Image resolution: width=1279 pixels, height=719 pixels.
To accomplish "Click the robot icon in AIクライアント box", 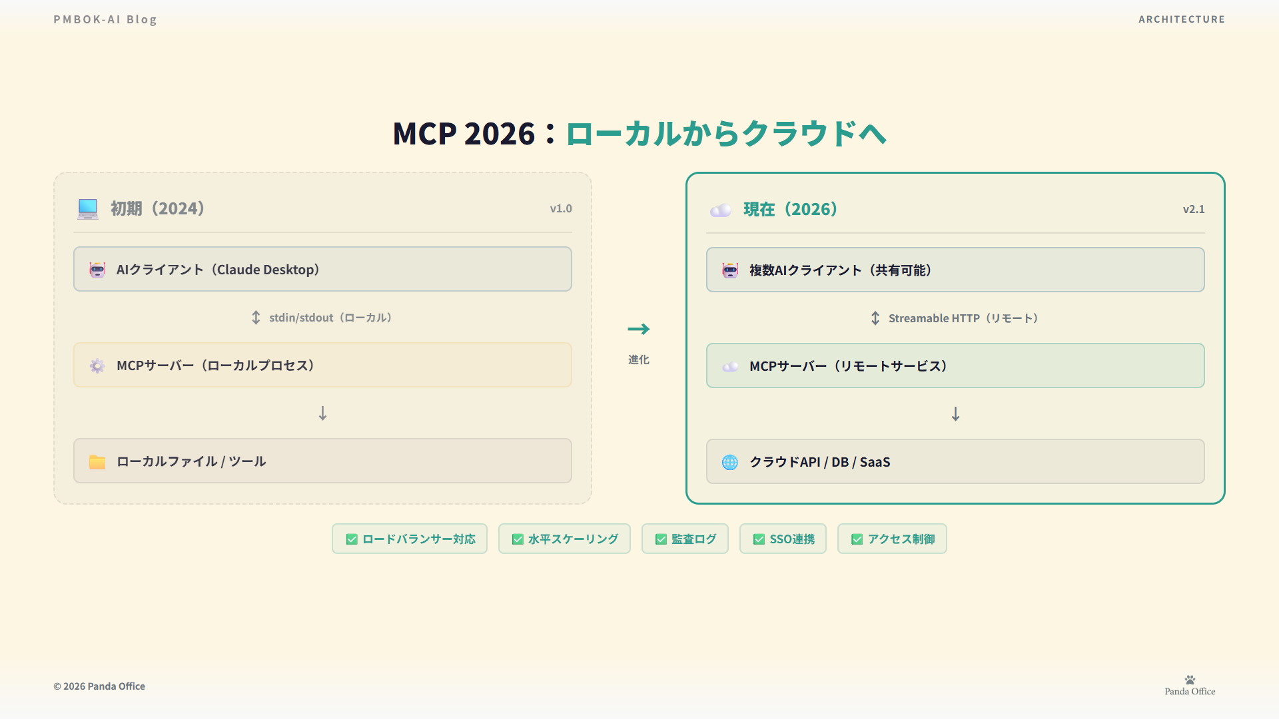I will (97, 270).
